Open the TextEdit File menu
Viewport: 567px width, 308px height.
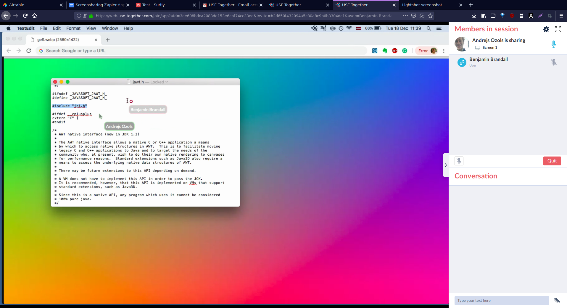coord(44,28)
